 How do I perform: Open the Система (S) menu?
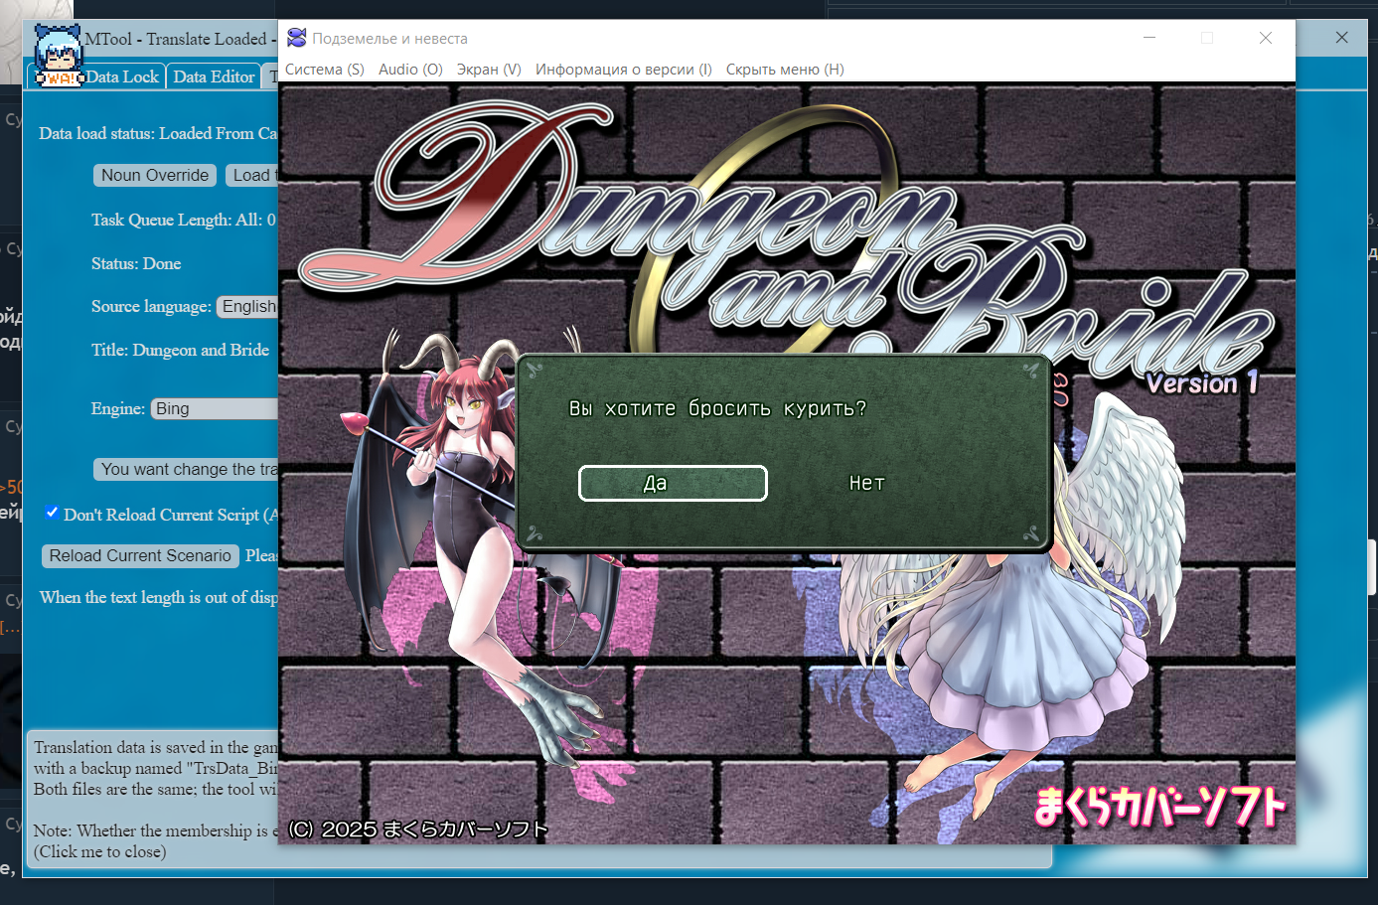point(325,70)
